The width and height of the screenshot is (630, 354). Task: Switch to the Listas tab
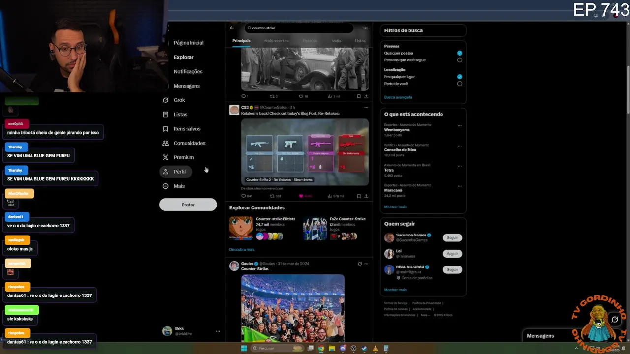click(360, 41)
